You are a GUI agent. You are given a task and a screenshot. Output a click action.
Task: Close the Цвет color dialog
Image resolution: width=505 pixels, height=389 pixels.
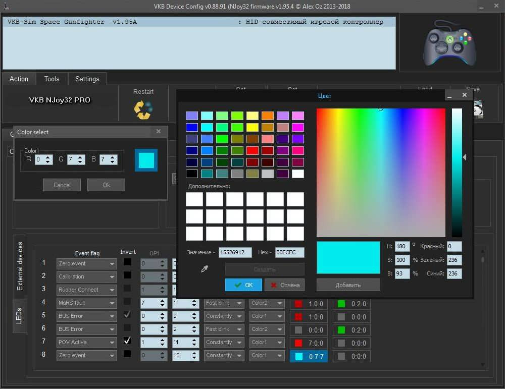[x=465, y=95]
